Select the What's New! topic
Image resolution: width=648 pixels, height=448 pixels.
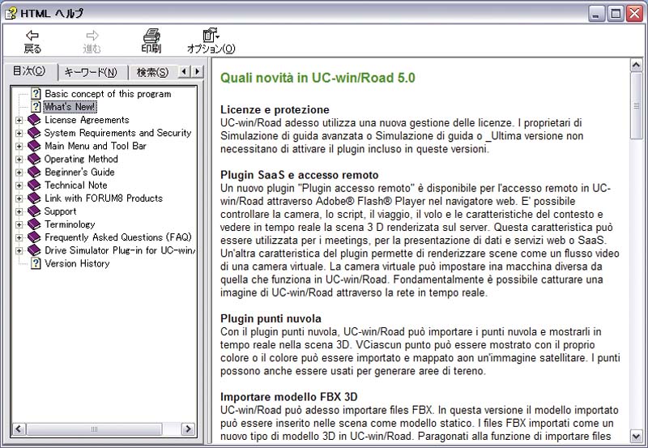tap(70, 107)
